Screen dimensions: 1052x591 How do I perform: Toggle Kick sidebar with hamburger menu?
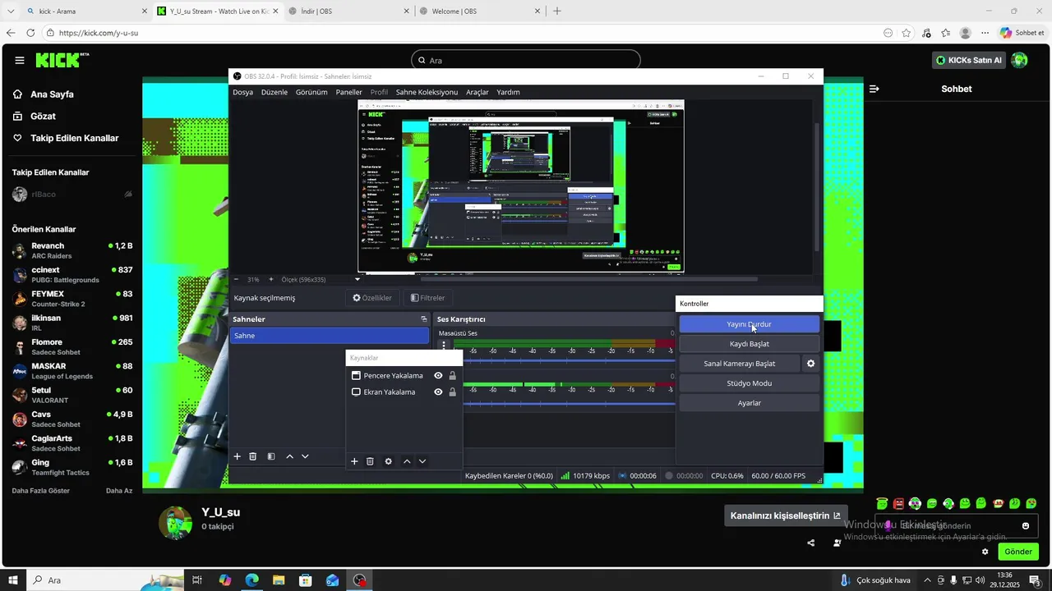[19, 60]
